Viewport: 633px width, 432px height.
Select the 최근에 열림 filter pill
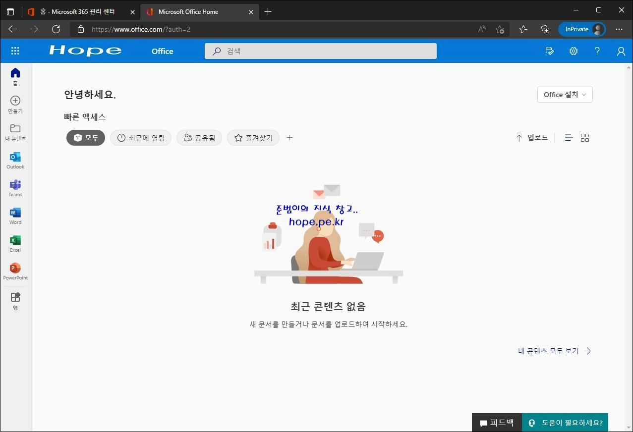[x=141, y=138]
